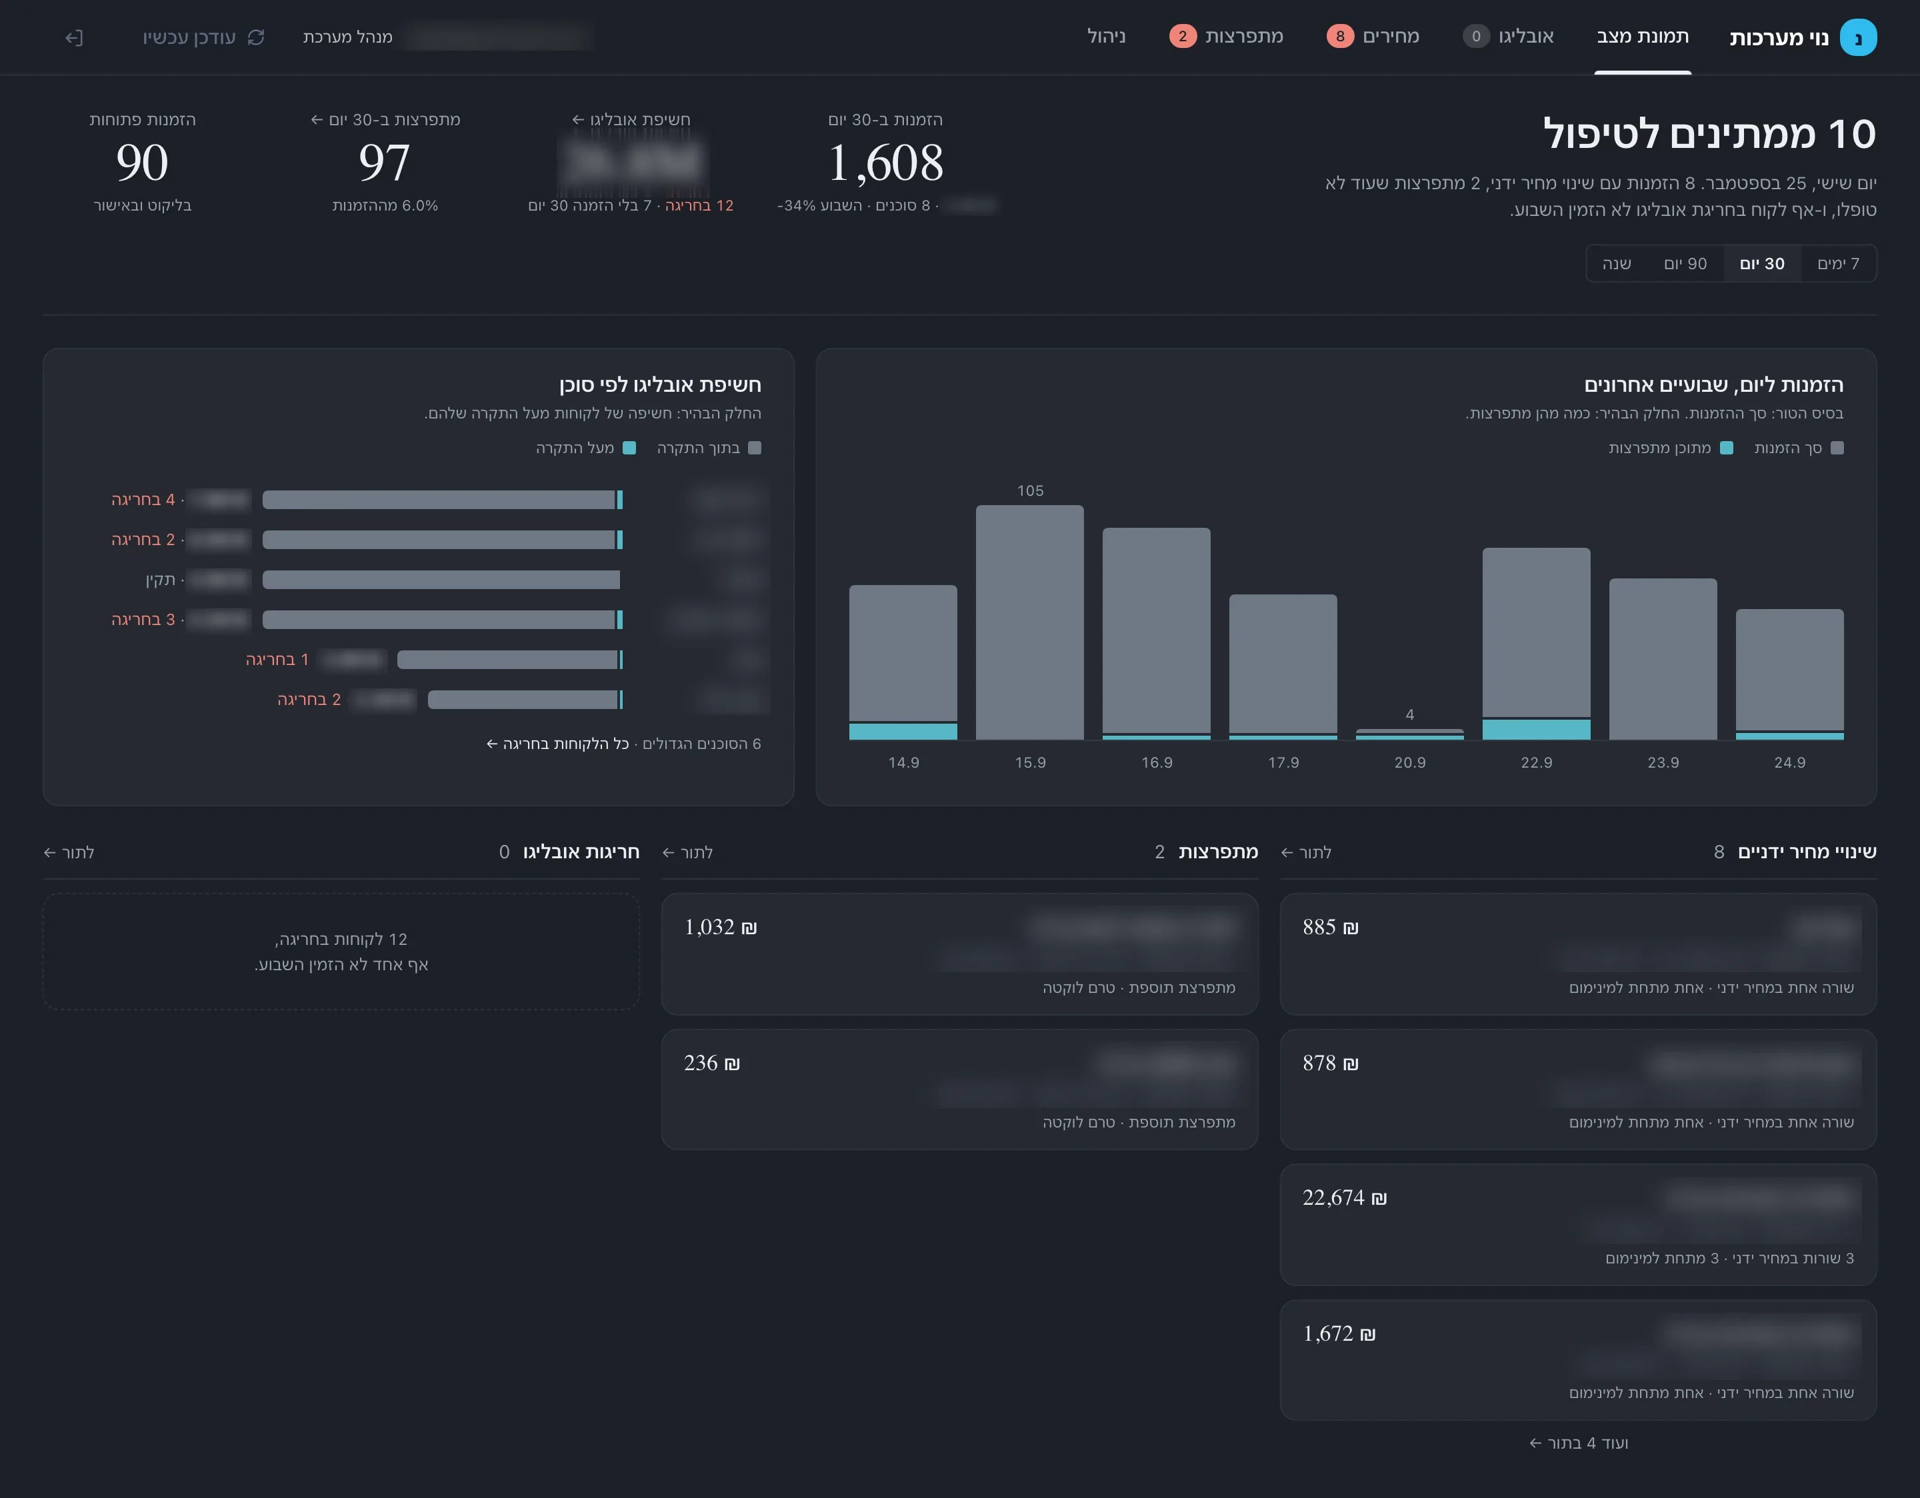Click the 20.9 bar labeled 4
This screenshot has height=1498, width=1920.
click(1409, 734)
